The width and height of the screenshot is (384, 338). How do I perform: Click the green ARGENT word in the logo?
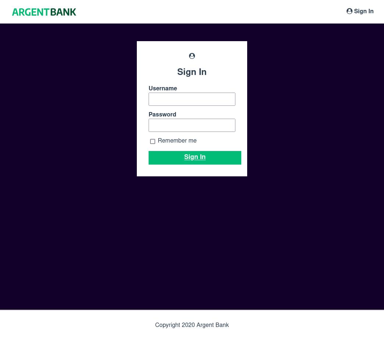point(31,12)
